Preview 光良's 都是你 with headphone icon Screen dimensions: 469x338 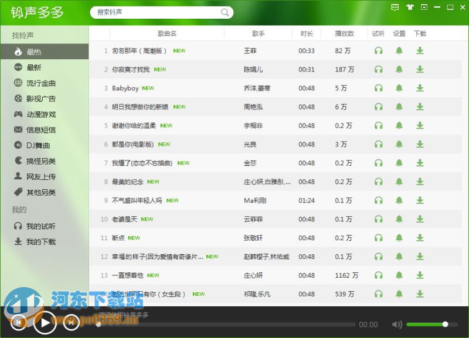[379, 144]
